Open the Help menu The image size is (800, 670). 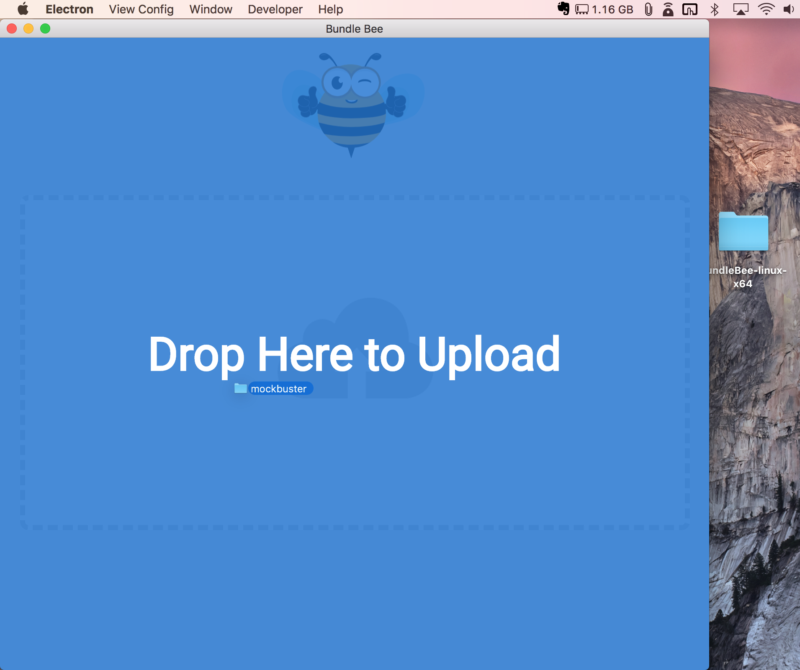coord(330,9)
